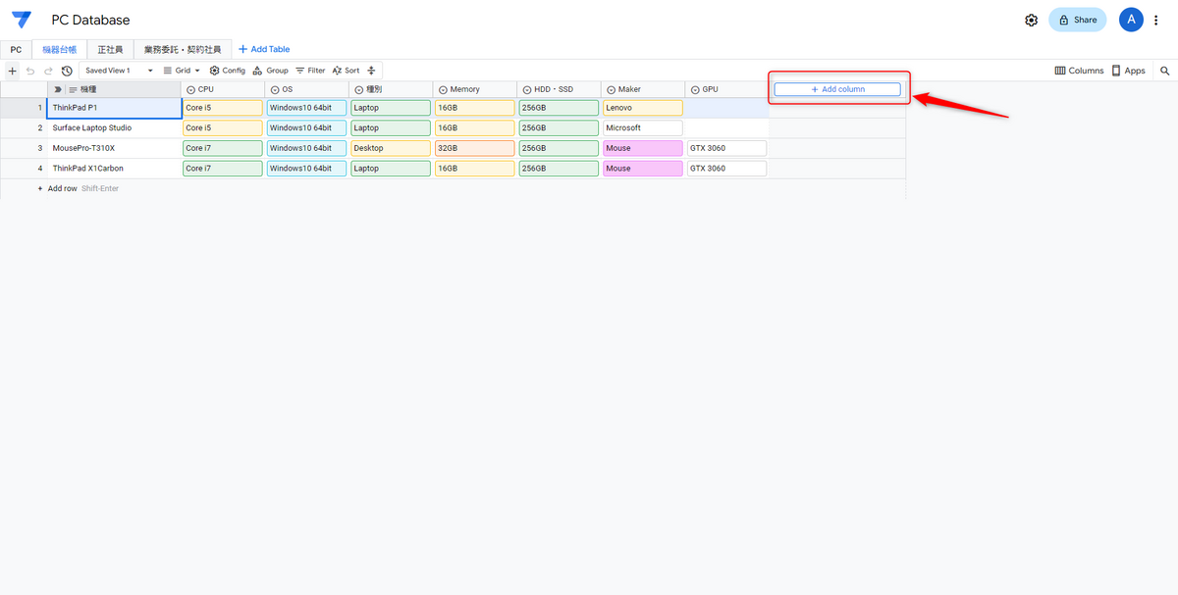Click 16GB Memory in Surface Laptop Studio row
The image size is (1178, 595).
tap(475, 127)
